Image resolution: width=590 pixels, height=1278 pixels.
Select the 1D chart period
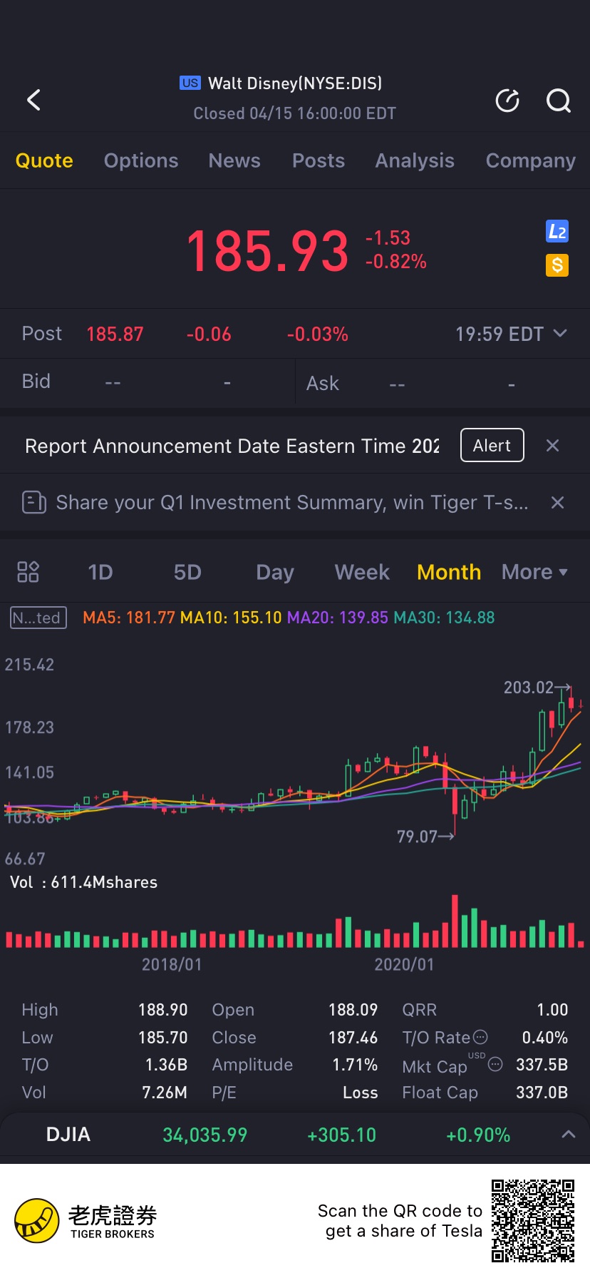coord(100,572)
